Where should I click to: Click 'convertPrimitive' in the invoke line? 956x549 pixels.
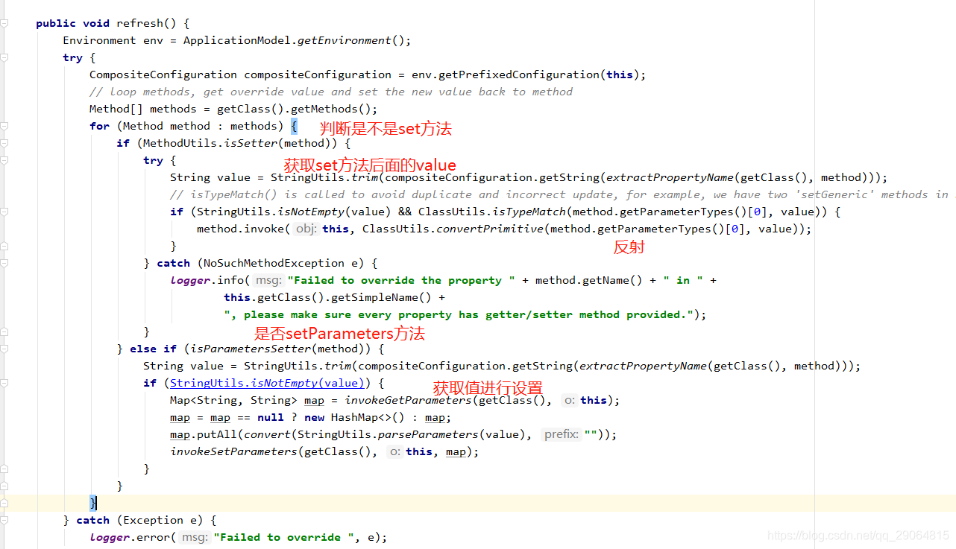[x=490, y=229]
